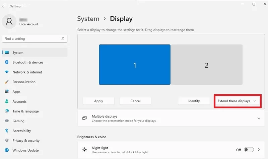Click the Windows Update icon
This screenshot has height=159, width=268.
[x=7, y=150]
